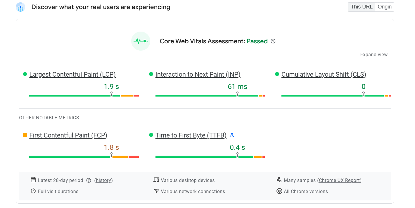The height and width of the screenshot is (208, 415).
Task: Click the 28-day period help icon
Action: [x=89, y=181]
